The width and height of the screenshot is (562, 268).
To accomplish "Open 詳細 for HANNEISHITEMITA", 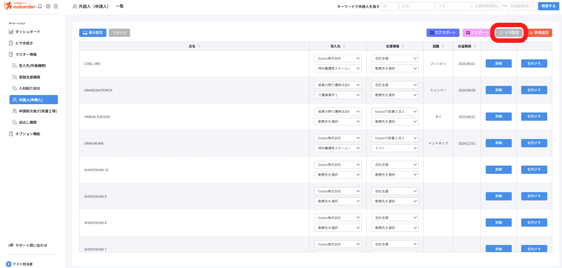I will click(498, 90).
